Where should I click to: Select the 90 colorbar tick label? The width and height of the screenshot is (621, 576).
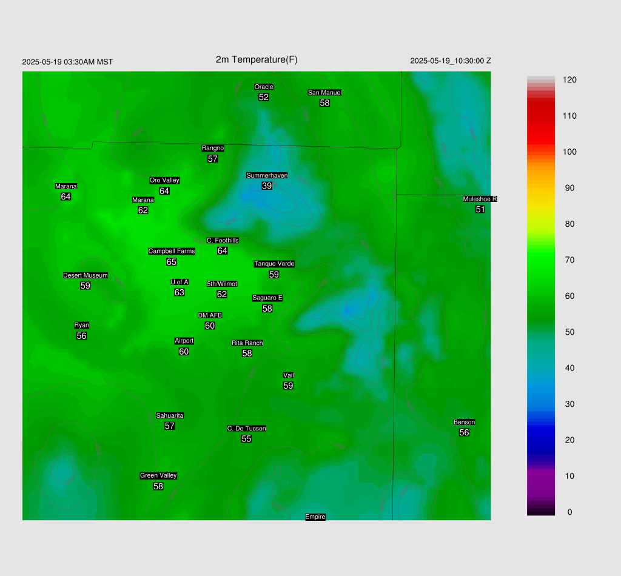point(569,188)
